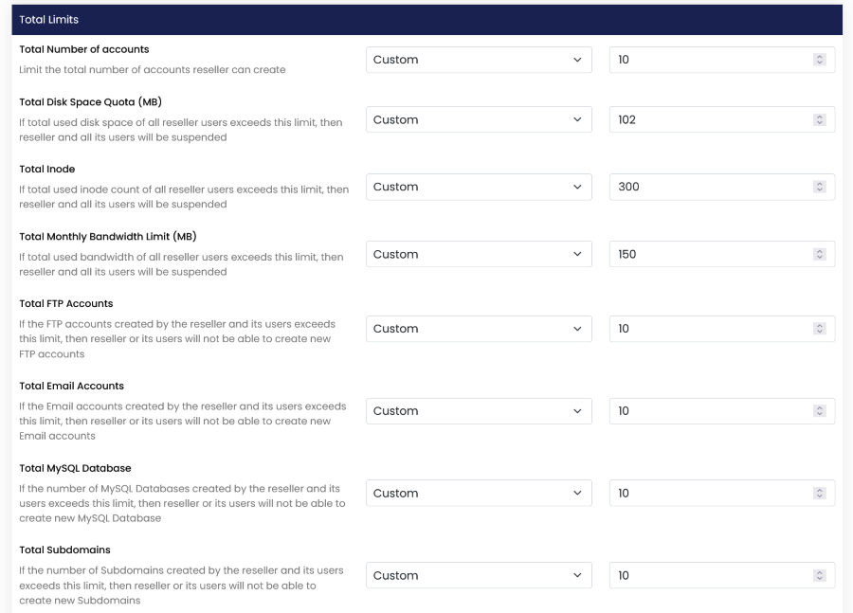Click the stepper arrows on Total MySQL Database
The width and height of the screenshot is (853, 613).
pyautogui.click(x=820, y=494)
